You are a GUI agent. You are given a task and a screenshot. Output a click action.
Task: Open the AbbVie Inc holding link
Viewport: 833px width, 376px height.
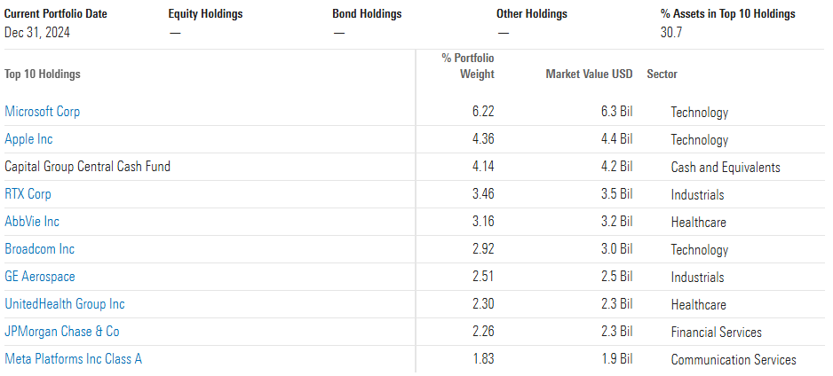[32, 222]
